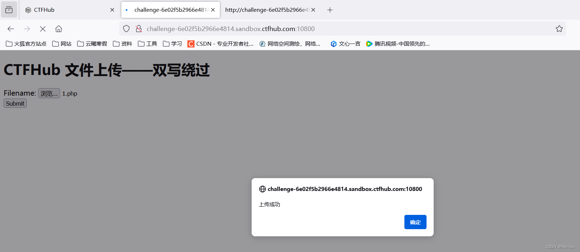This screenshot has height=252, width=580.
Task: Click the 浏览... file browse button
Action: point(49,94)
